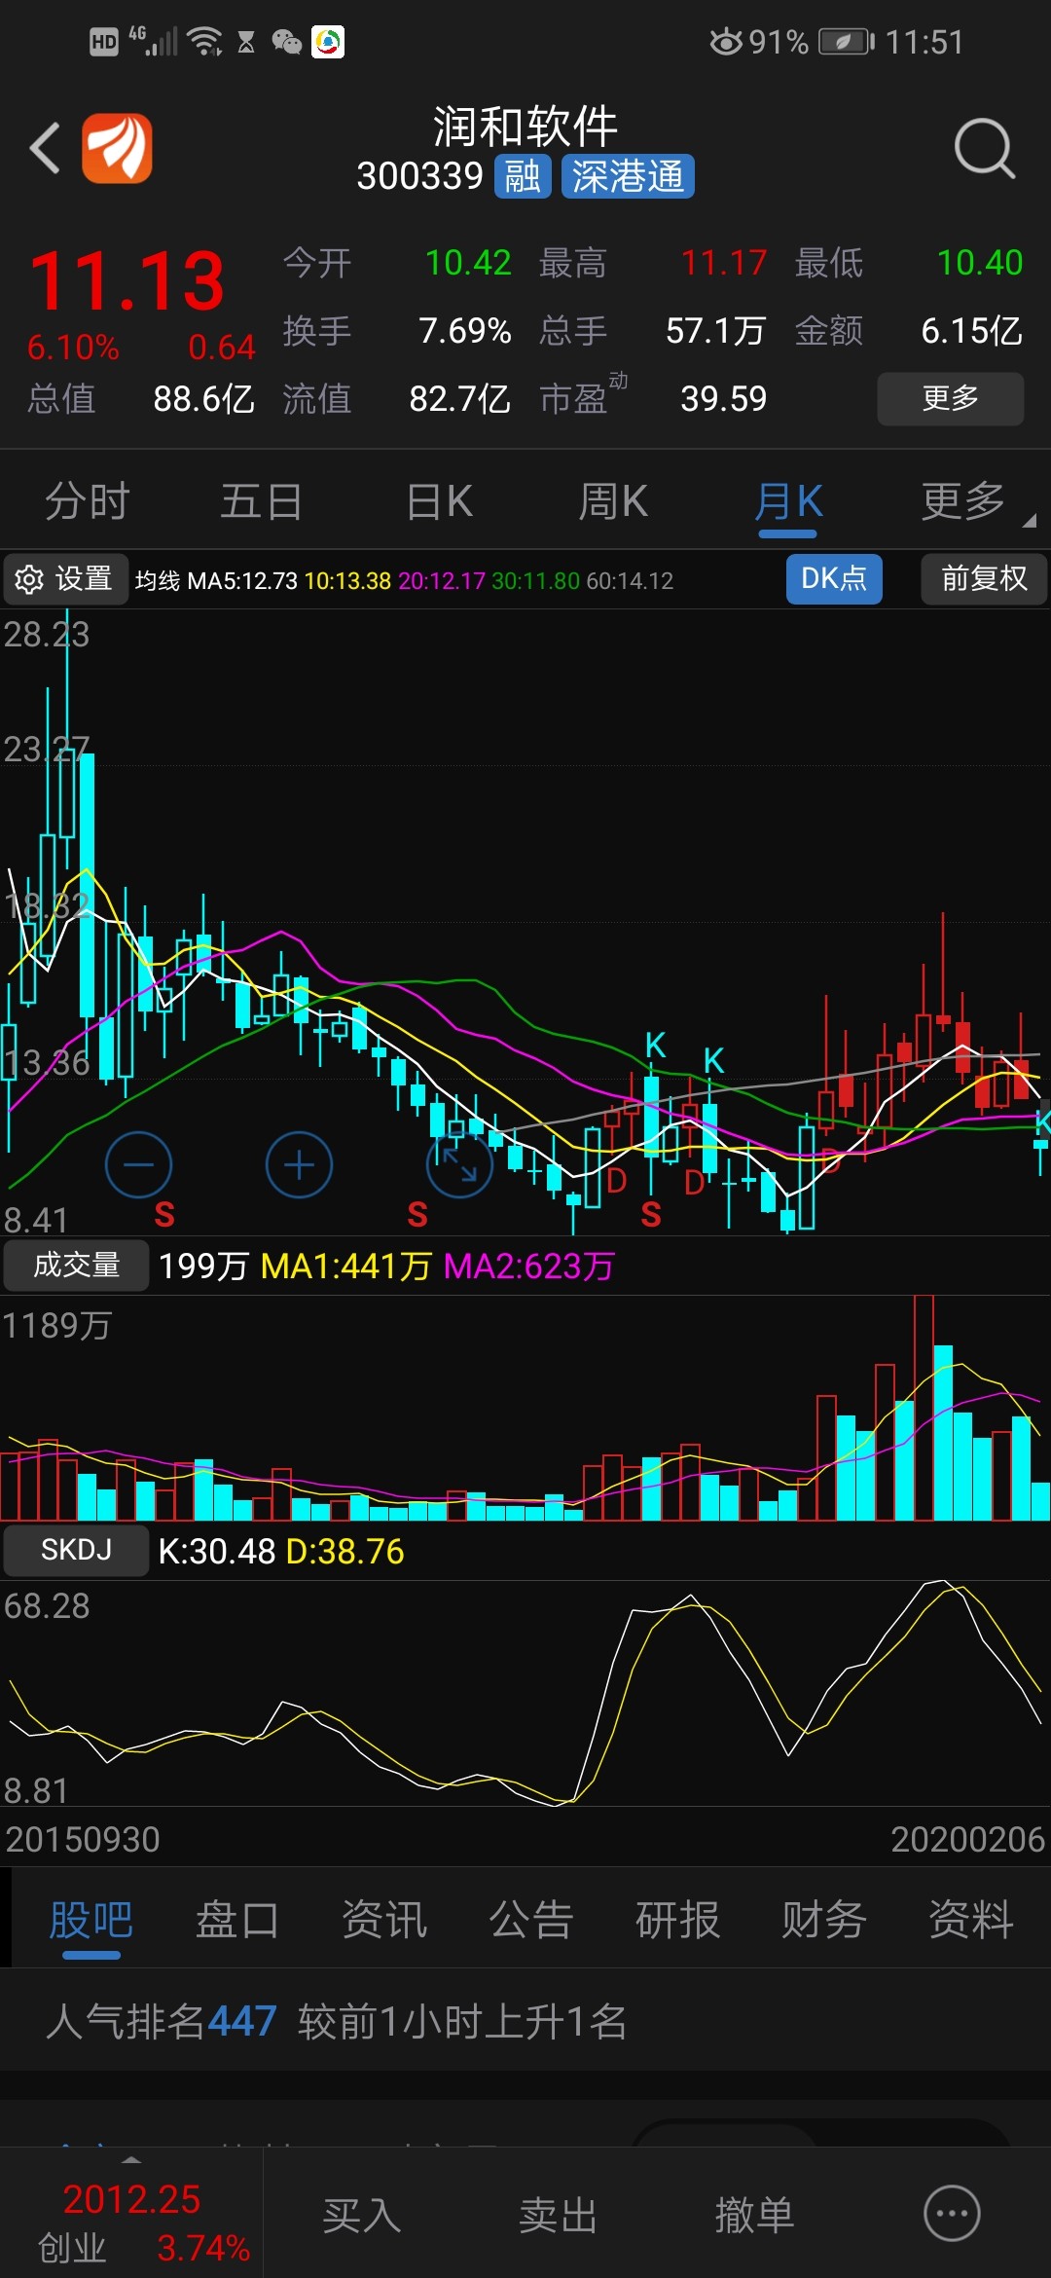Open the 公告 announcements tab
Viewport: 1051px width, 2278px height.
tap(531, 1920)
